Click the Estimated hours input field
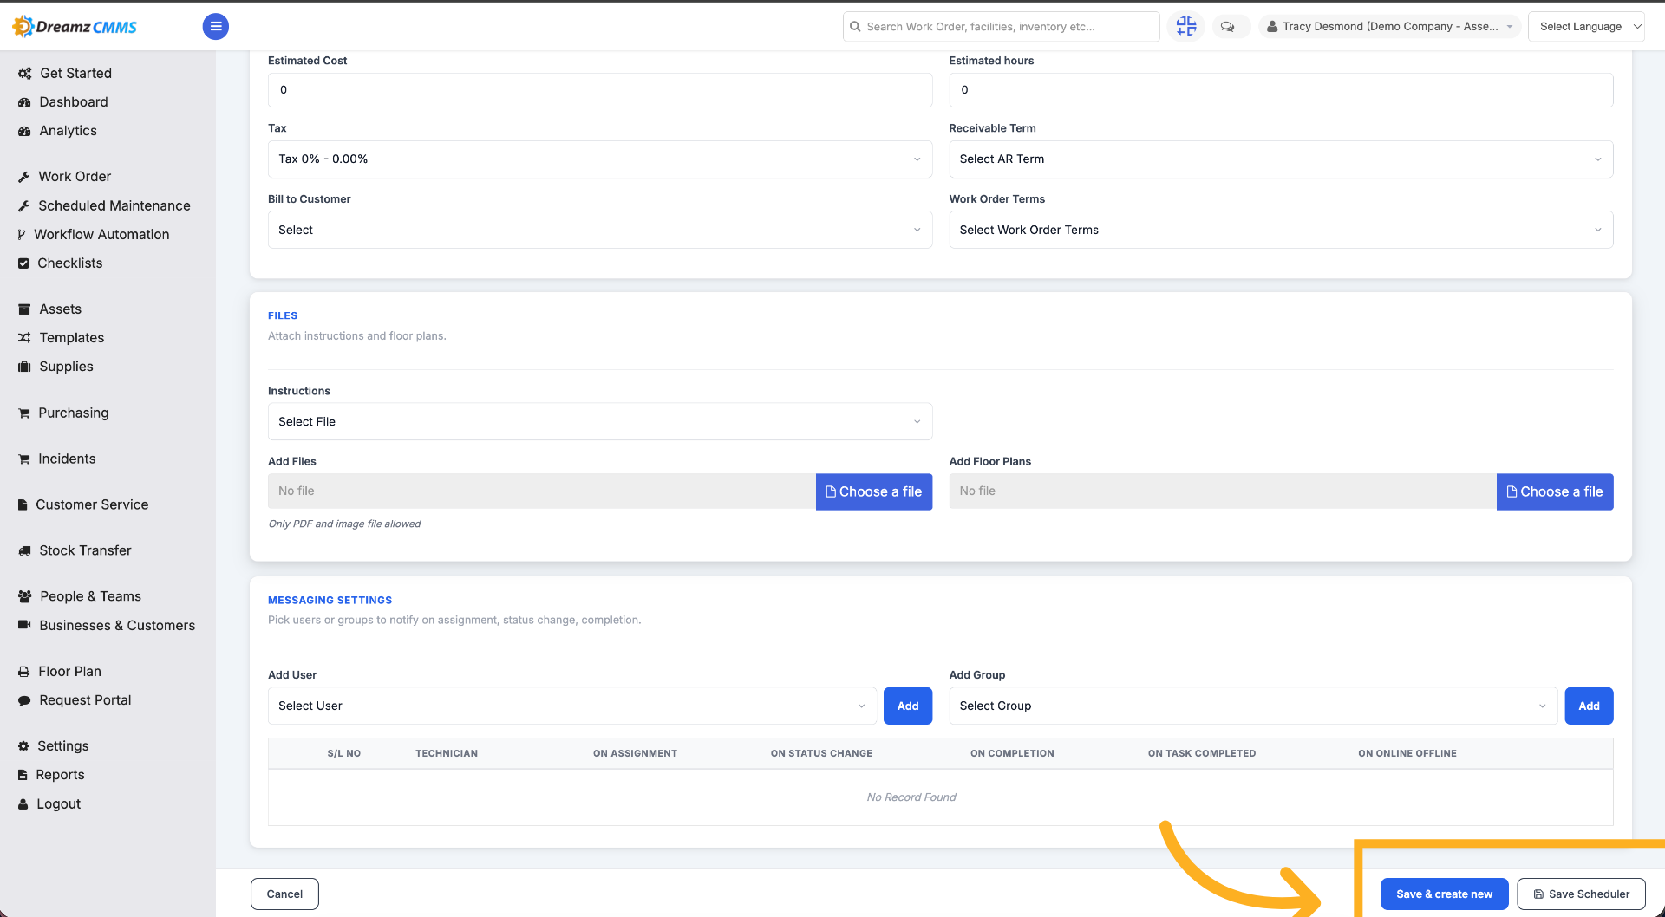The image size is (1665, 917). click(x=1281, y=90)
